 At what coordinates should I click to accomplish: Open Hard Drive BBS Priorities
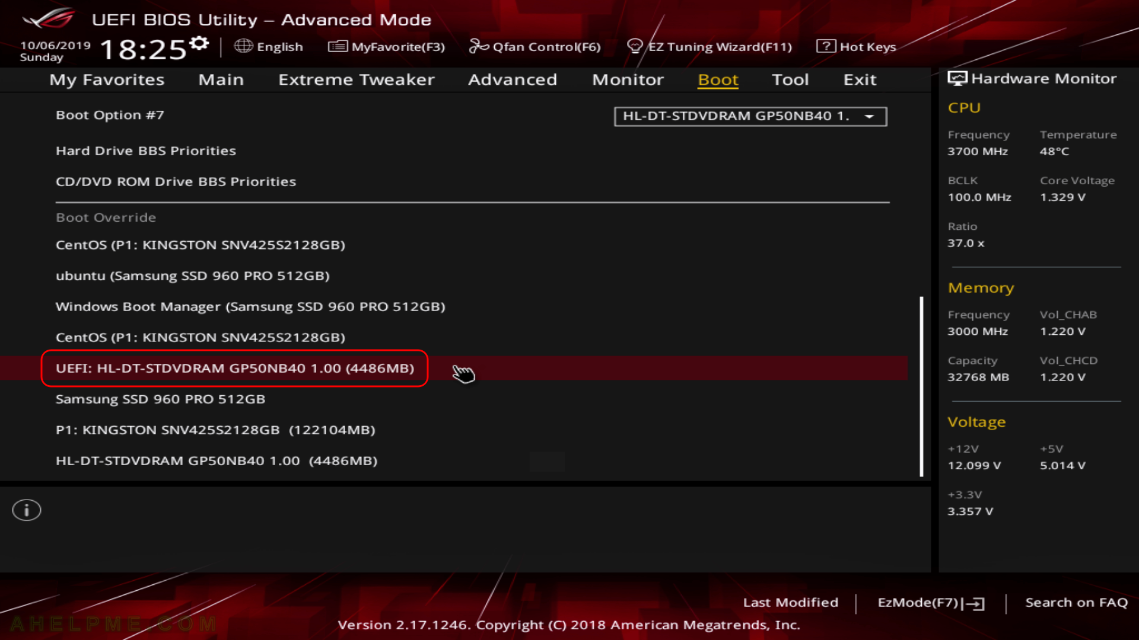pos(146,151)
